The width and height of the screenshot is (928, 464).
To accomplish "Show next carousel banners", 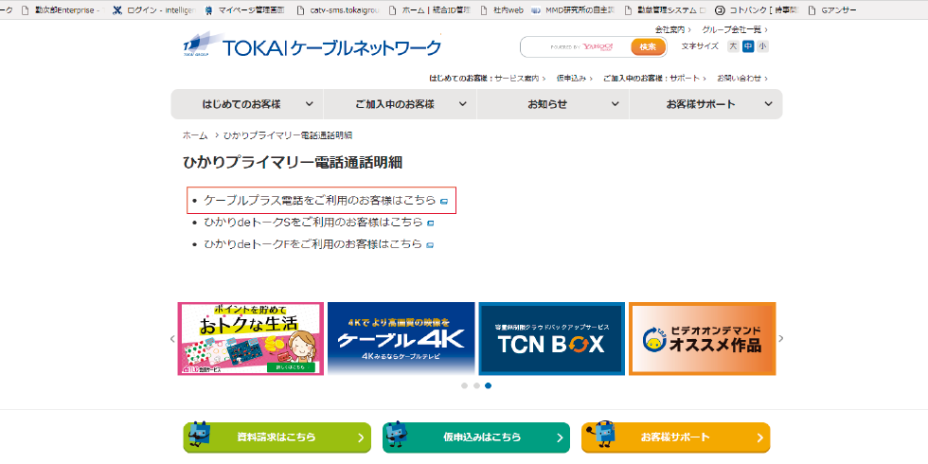I will pyautogui.click(x=781, y=339).
